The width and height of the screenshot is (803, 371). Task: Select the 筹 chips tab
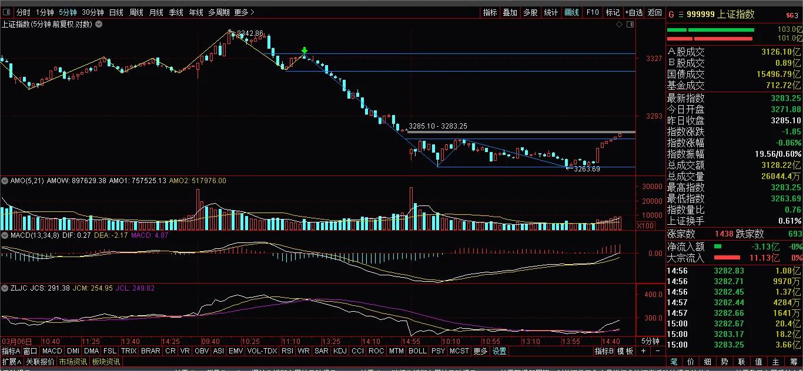(793, 362)
